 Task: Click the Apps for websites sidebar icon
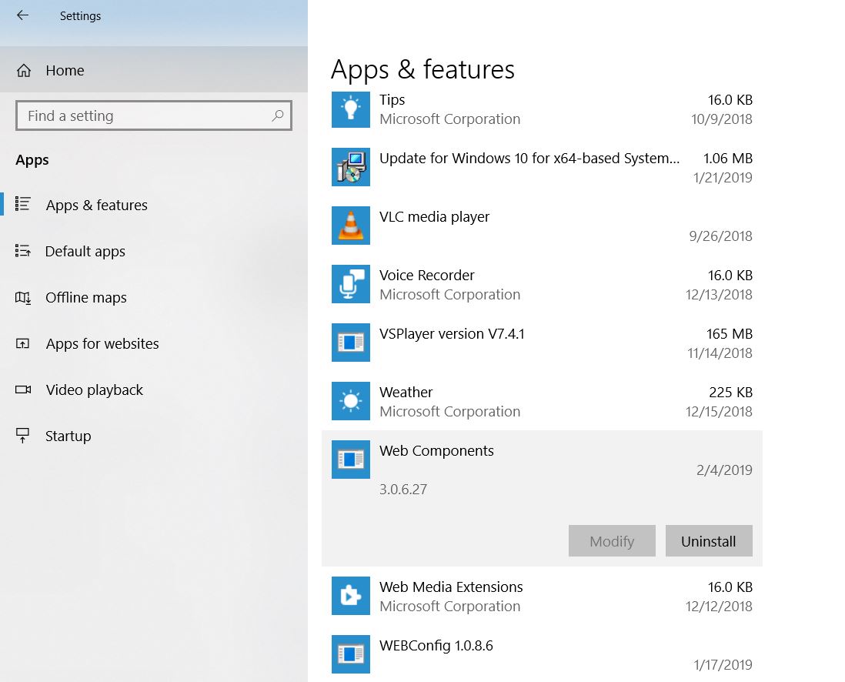tap(22, 343)
